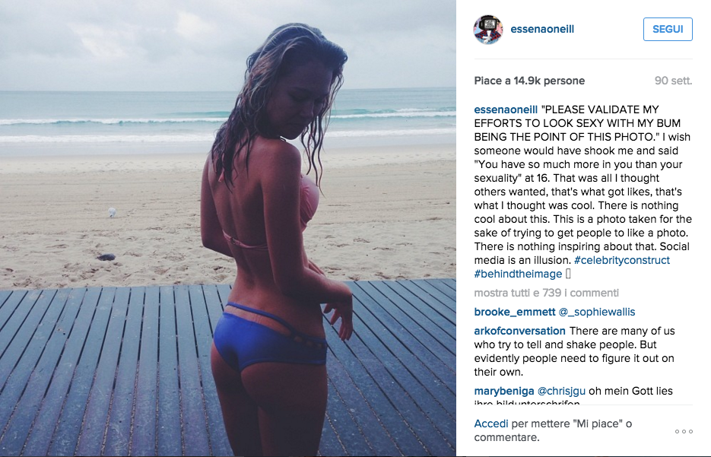
Task: Click the small emoji glyph after #behindtheimage
Action: tap(568, 274)
